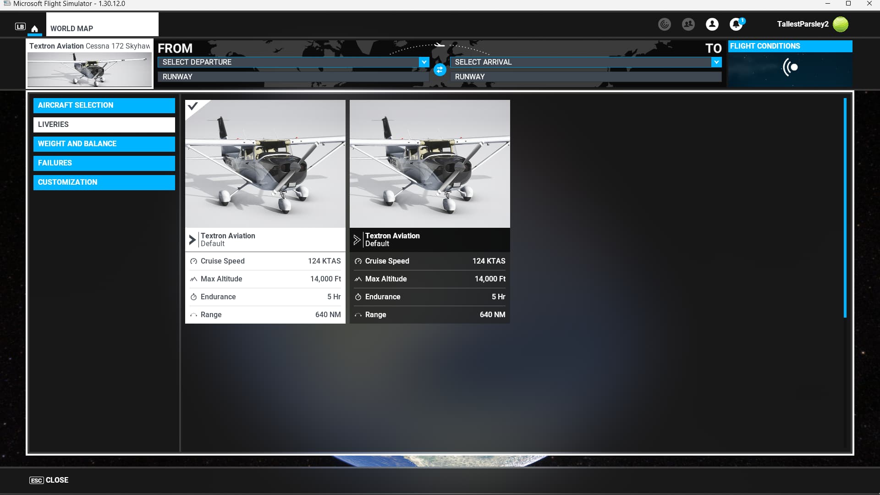880x495 pixels.
Task: Click the Aircraft Selection button
Action: (x=104, y=105)
